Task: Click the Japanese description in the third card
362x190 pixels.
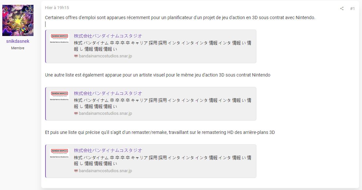Action: 162,160
